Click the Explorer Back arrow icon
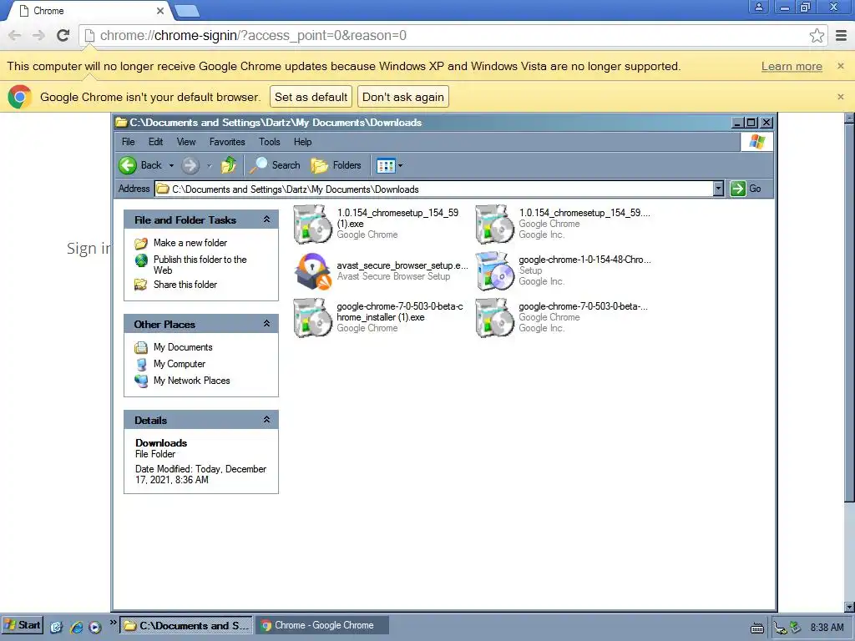This screenshot has width=855, height=641. [x=128, y=165]
